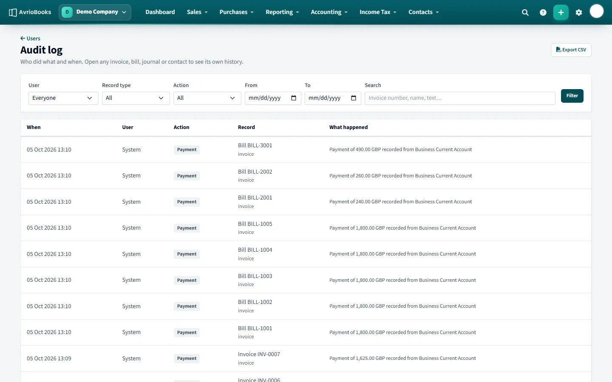Viewport: 612px width, 382px height.
Task: Select the 490.00 GBP payment description
Action: click(400, 149)
